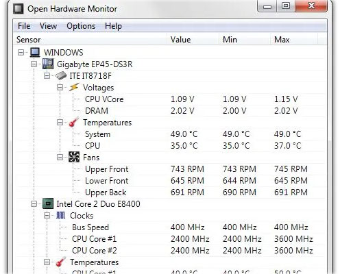This screenshot has width=340, height=274.
Task: Collapse the Clocks group
Action: [47, 215]
